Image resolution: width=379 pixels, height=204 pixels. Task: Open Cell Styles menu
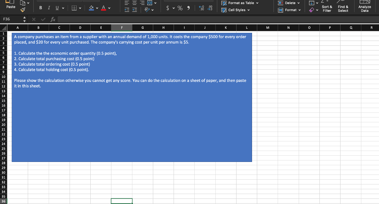(x=236, y=10)
